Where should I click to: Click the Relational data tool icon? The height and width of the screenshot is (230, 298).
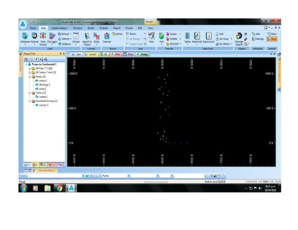[x=197, y=38]
